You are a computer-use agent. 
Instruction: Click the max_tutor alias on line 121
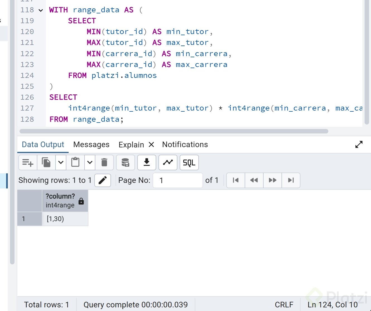pyautogui.click(x=187, y=42)
